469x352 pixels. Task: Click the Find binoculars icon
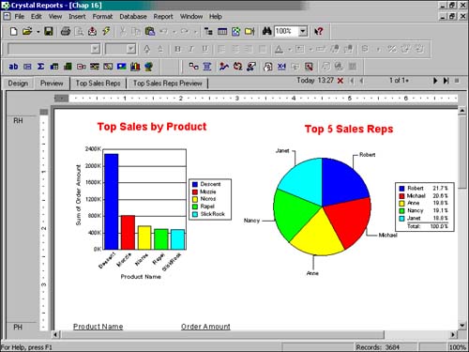tap(266, 31)
